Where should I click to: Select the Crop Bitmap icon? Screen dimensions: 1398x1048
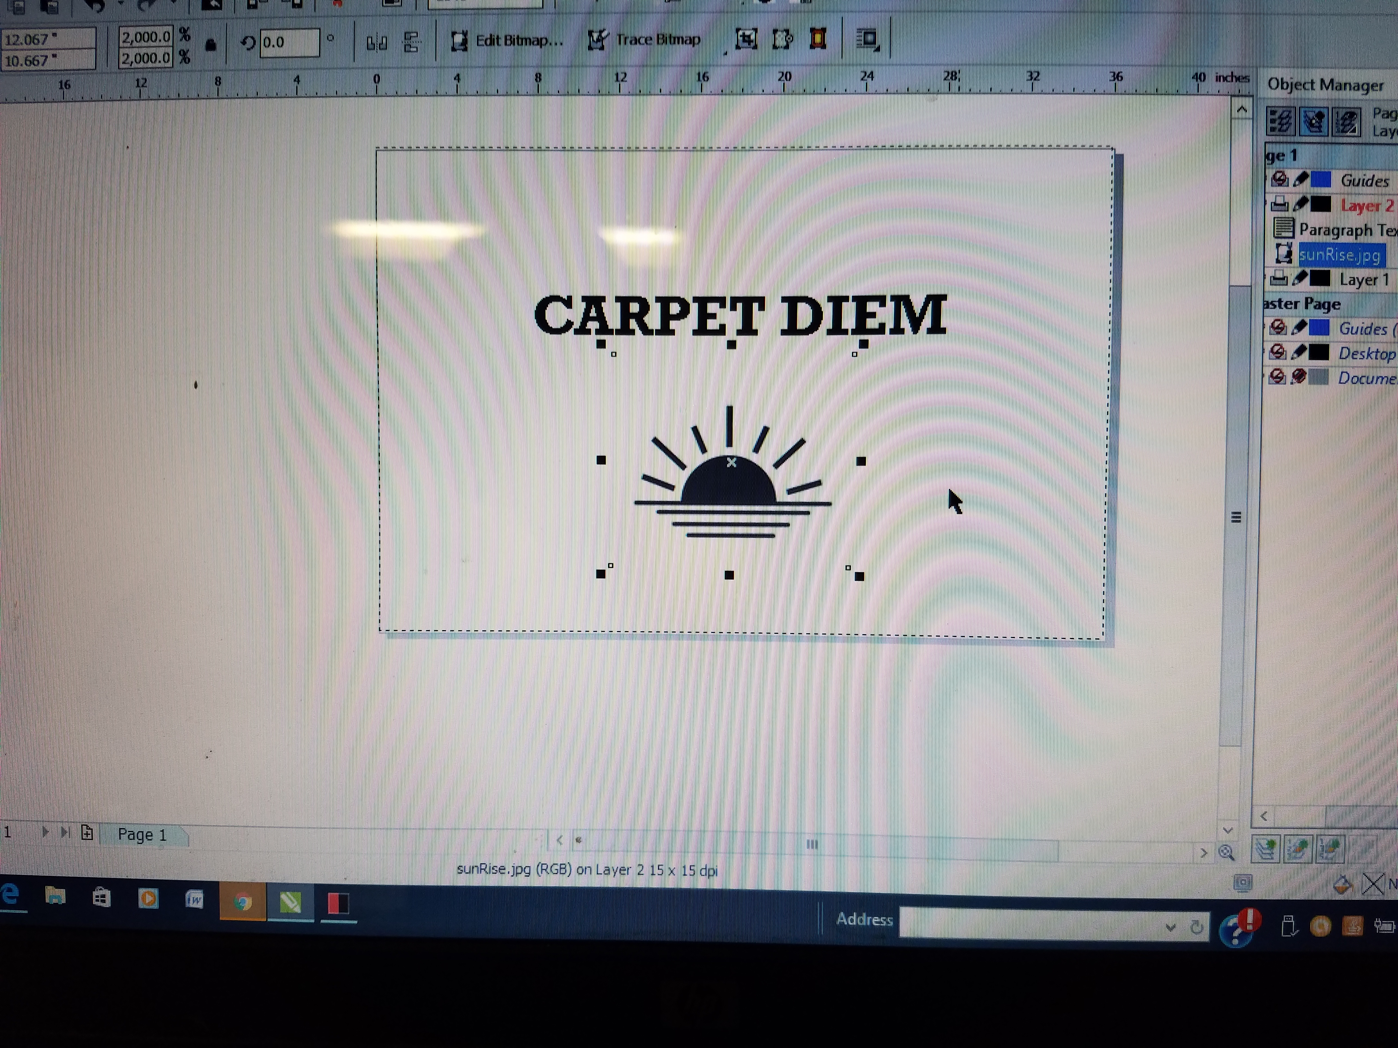coord(747,39)
